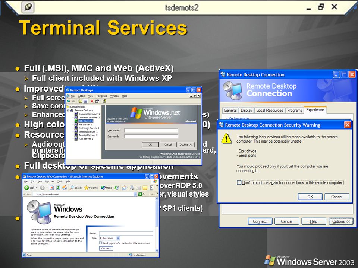
Task: Click the Print icon in Internet Explorer toolbar
Action: tap(132, 188)
